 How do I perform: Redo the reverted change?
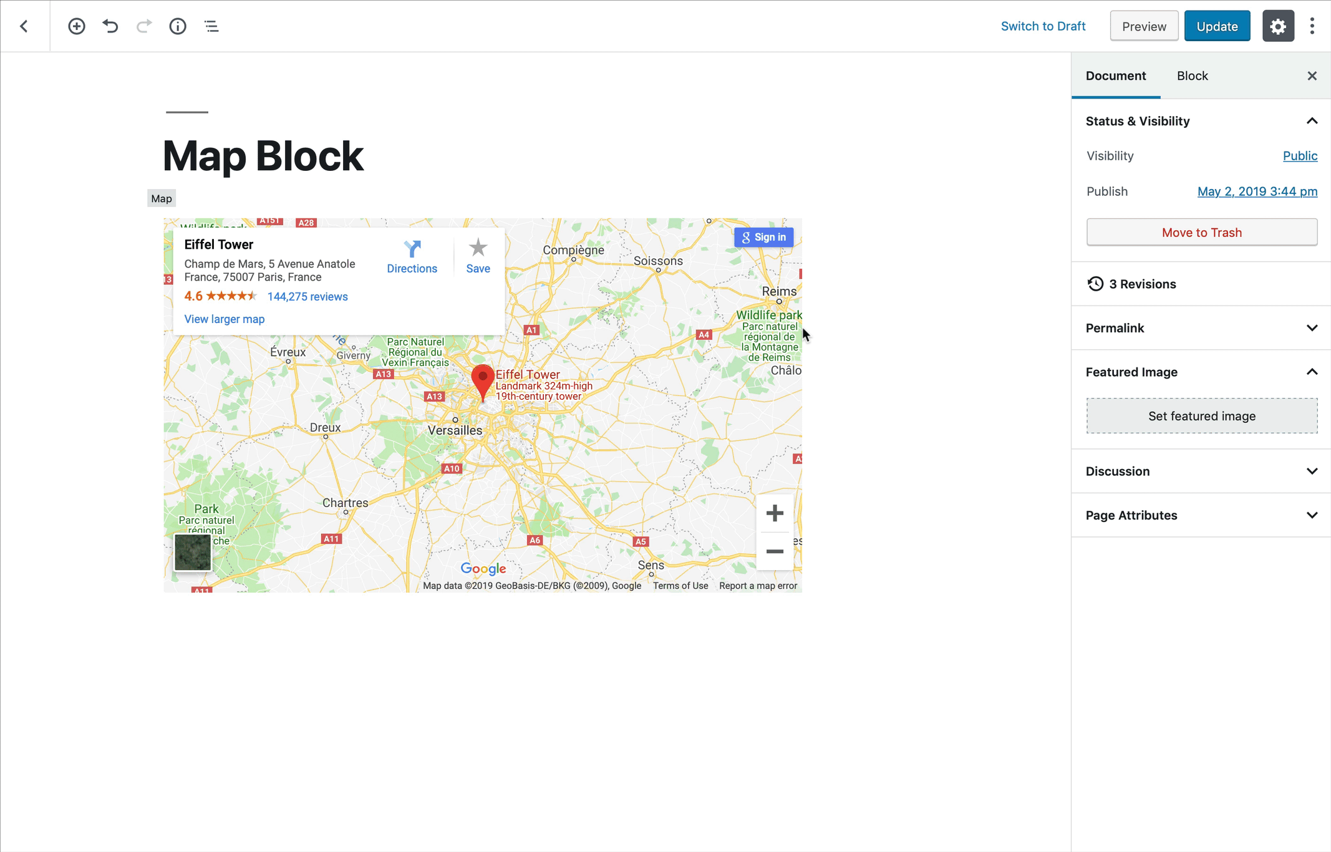coord(144,26)
